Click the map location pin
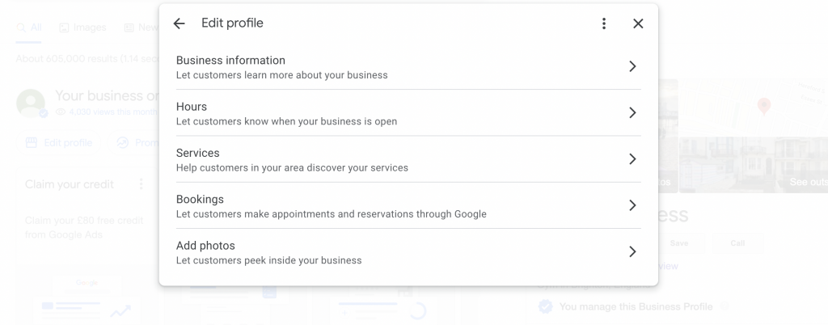 pyautogui.click(x=763, y=106)
